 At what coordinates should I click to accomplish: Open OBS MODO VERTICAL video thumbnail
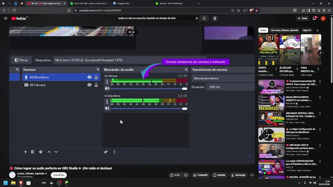(271, 119)
